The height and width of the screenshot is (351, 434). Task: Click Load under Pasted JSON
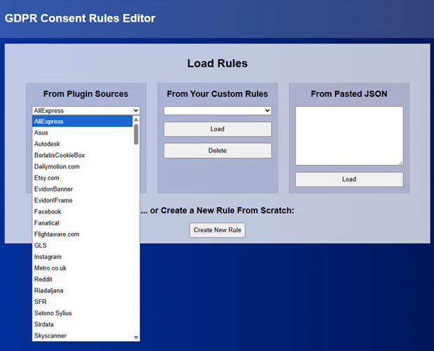349,179
